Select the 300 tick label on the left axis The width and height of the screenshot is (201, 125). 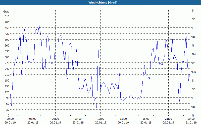(7, 57)
